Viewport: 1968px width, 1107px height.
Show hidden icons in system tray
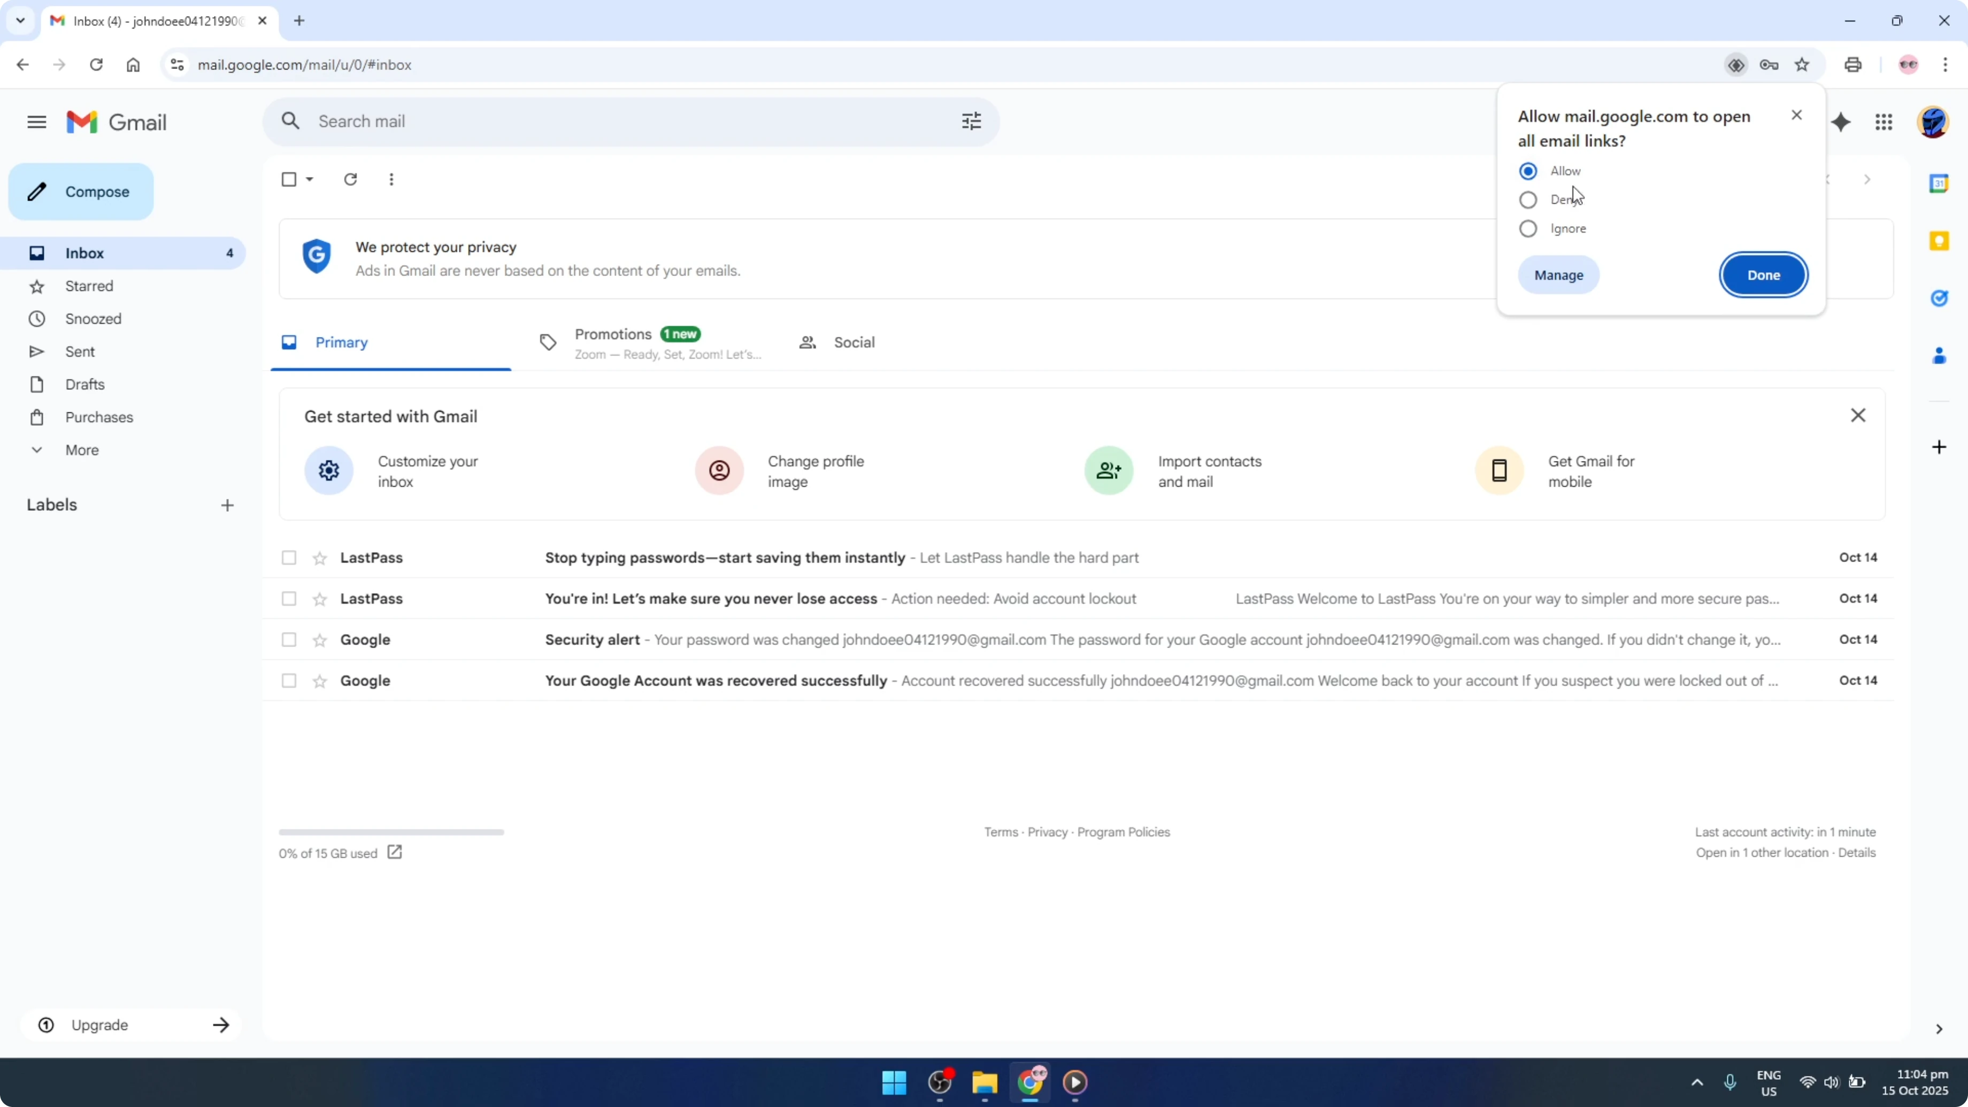pos(1697,1082)
